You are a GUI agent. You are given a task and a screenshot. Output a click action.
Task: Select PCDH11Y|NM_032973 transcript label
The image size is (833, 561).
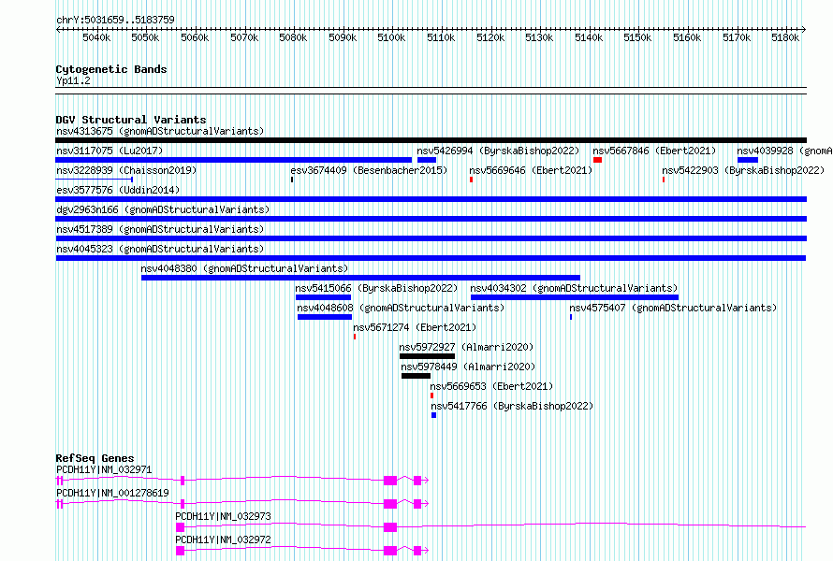223,516
